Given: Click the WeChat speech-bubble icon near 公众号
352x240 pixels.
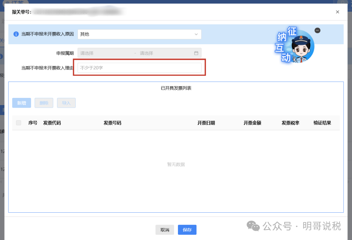Looking at the screenshot, I should [x=253, y=226].
